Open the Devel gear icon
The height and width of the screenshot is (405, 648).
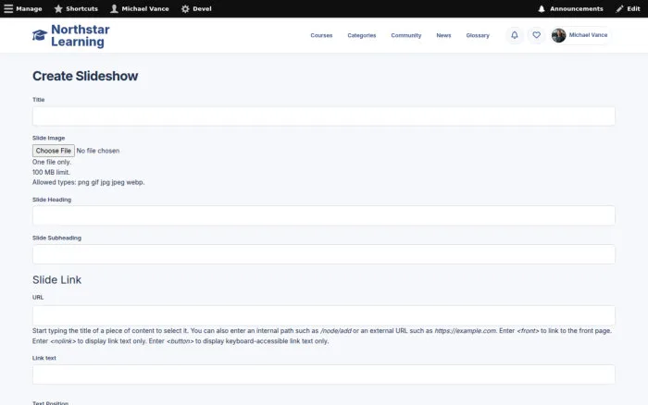click(x=185, y=8)
